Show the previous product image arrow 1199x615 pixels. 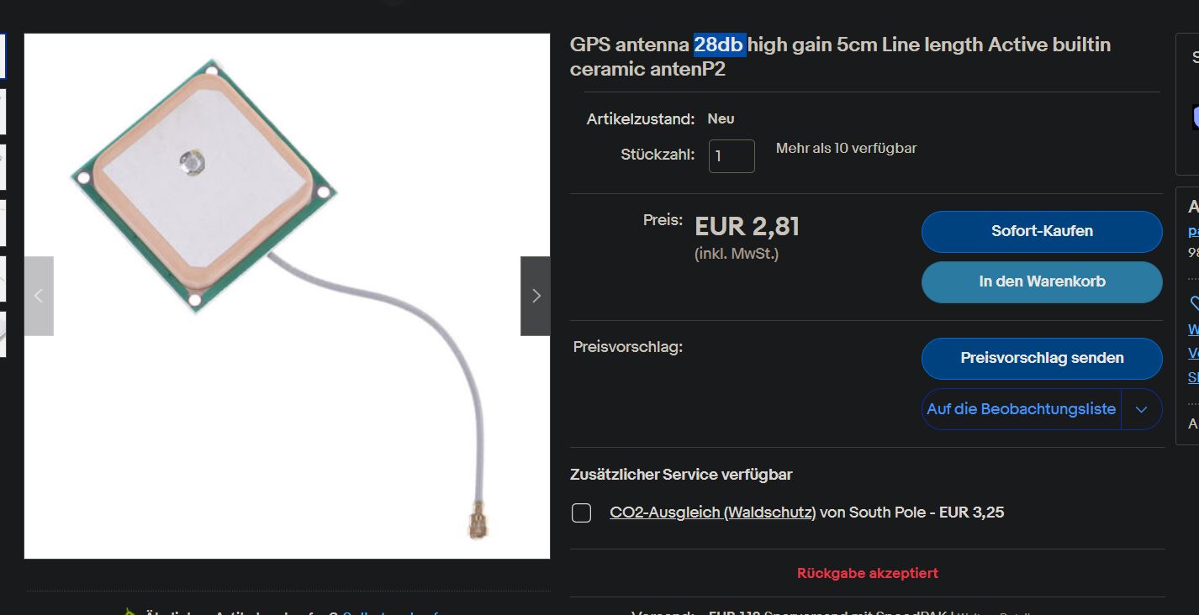pos(39,296)
